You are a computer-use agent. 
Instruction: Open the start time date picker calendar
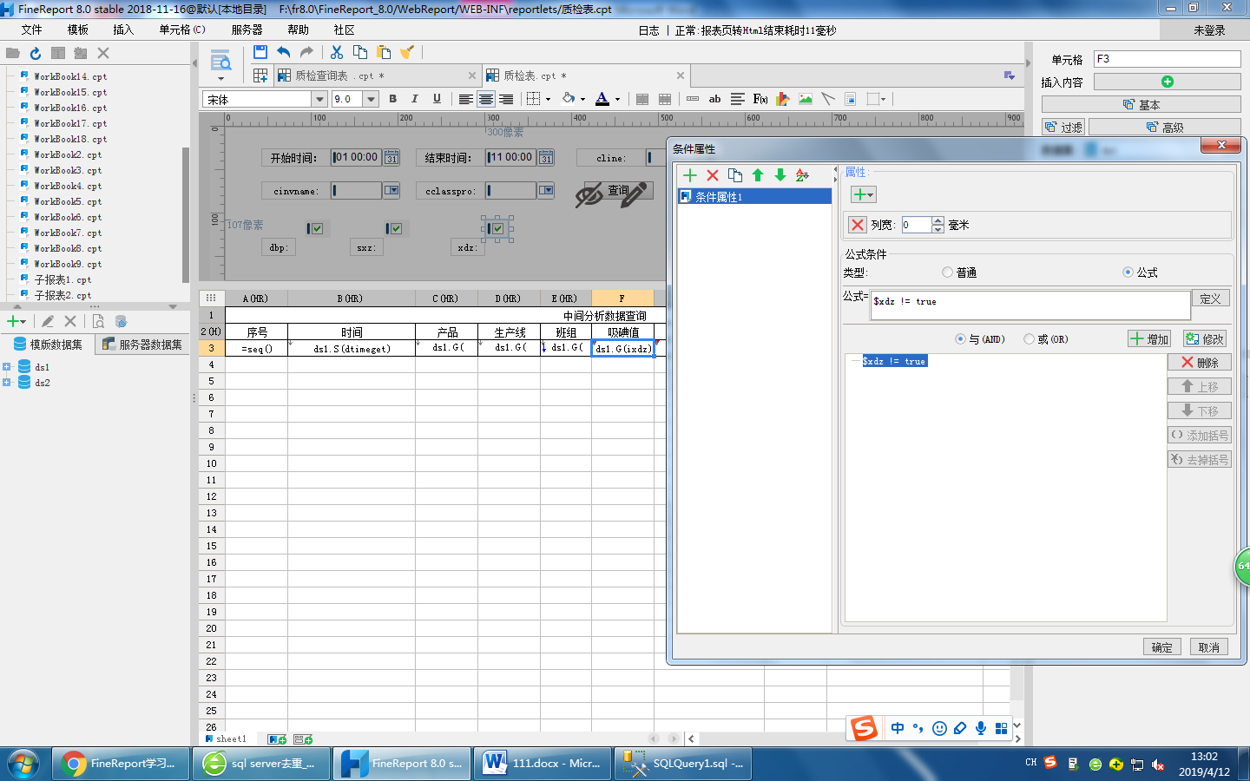pyautogui.click(x=391, y=158)
